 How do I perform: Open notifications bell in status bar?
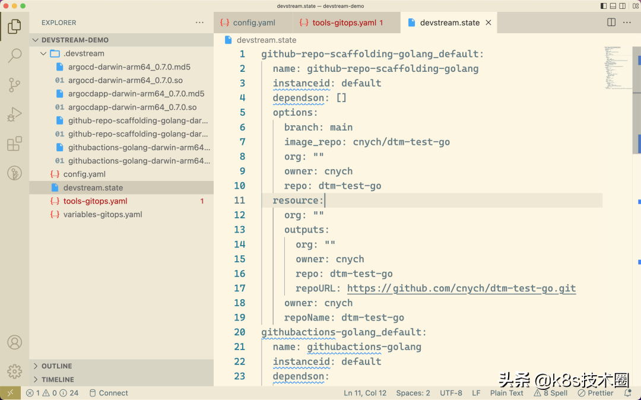click(x=628, y=393)
